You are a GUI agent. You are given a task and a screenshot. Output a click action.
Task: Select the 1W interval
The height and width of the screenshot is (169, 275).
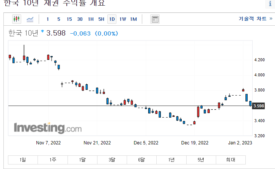[123, 19]
